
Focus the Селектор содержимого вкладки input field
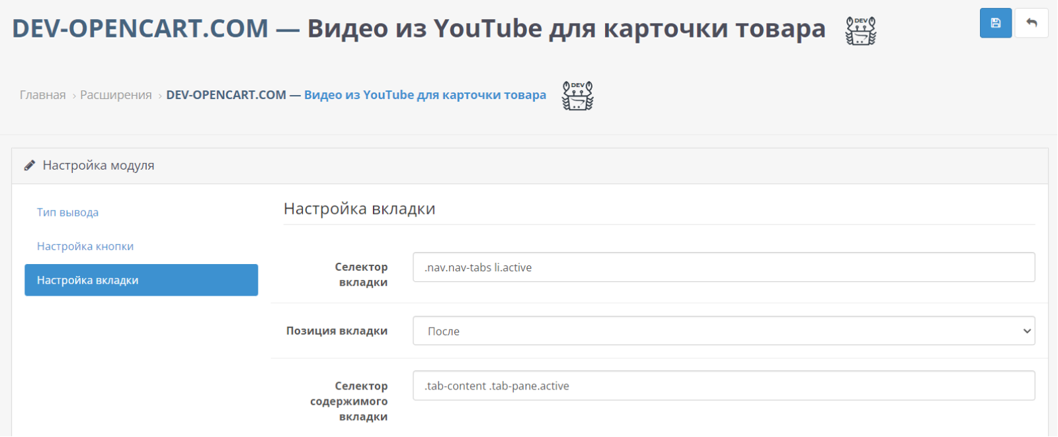[724, 386]
